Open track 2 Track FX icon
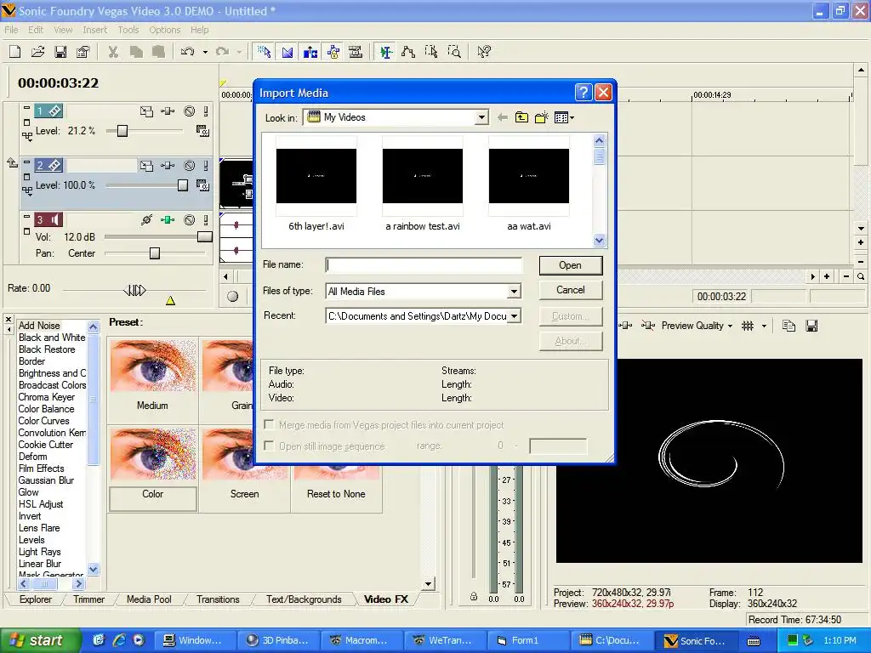 [168, 166]
